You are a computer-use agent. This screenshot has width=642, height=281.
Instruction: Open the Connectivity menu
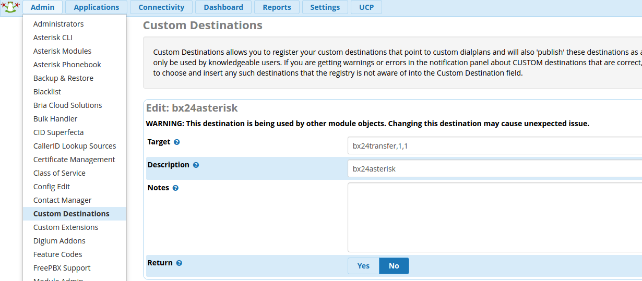161,7
